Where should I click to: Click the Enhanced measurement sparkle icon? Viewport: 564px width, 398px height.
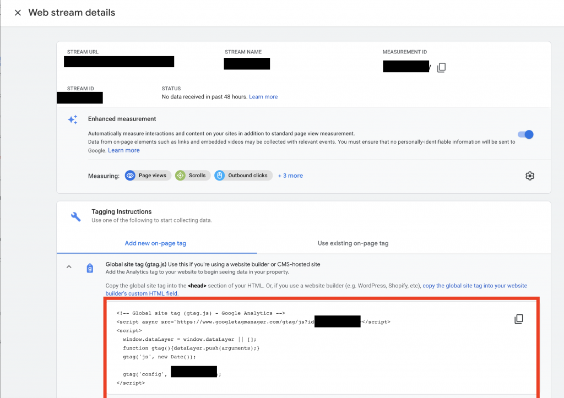72,119
